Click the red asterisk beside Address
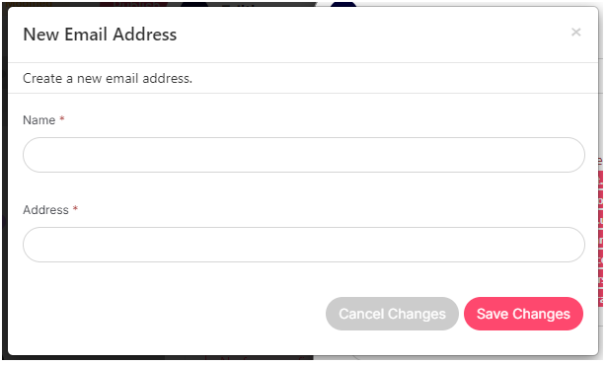The image size is (607, 365). [75, 208]
